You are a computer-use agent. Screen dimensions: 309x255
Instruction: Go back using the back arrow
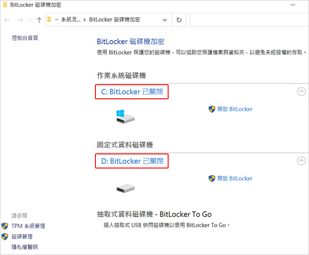pos(7,20)
